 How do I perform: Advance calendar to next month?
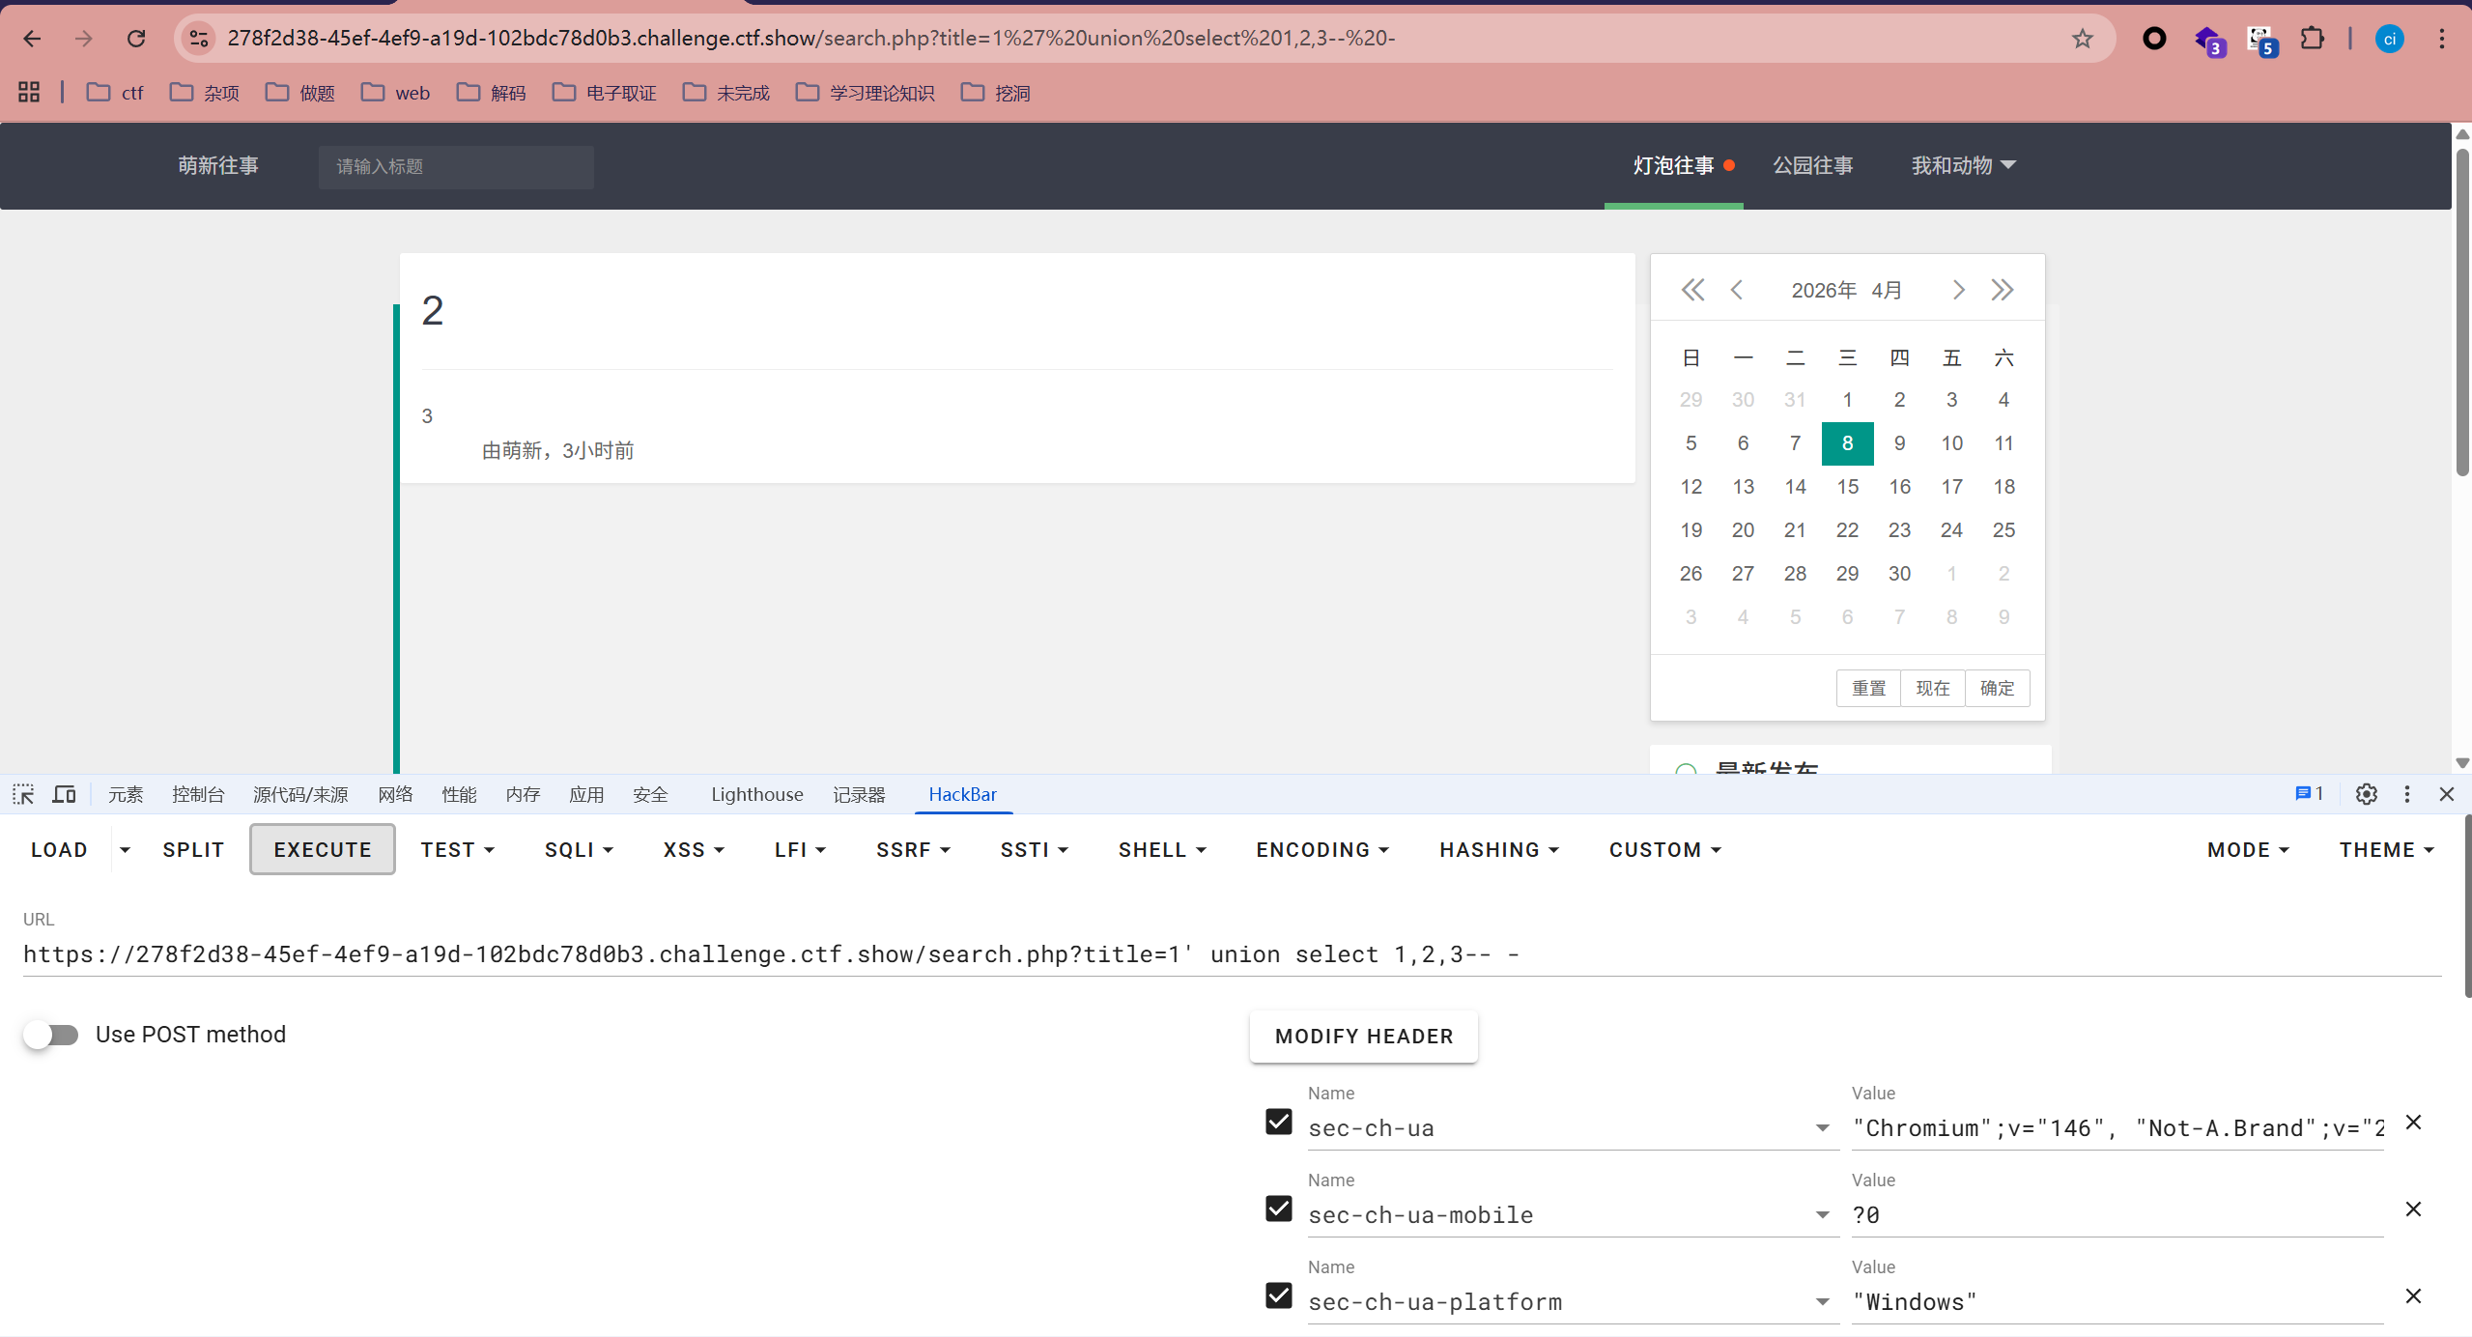coord(1958,290)
